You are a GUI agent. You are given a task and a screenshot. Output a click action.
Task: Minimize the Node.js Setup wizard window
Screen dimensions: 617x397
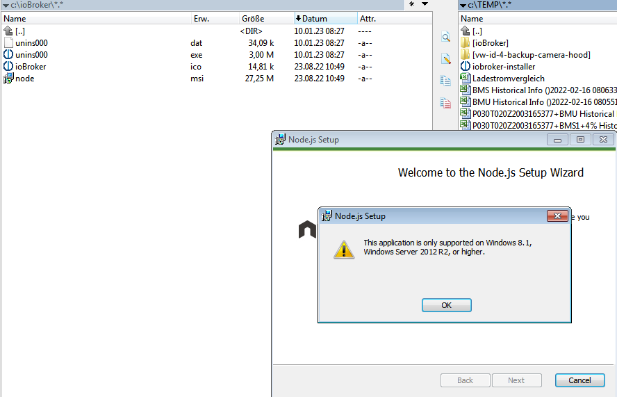(x=557, y=140)
